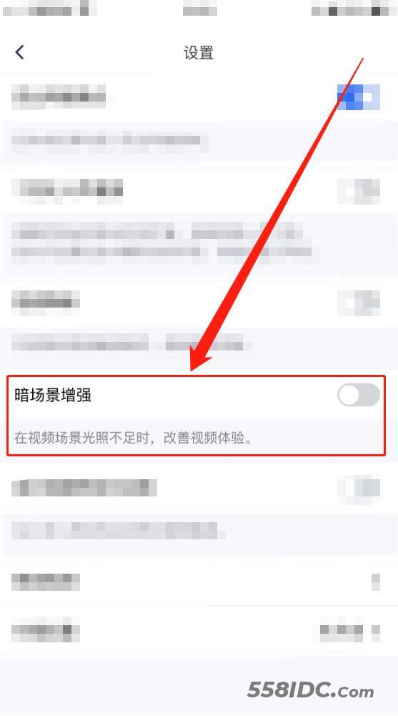Tap the 558IDC.com watermark logo
Viewport: 398px width, 716px height.
click(310, 690)
